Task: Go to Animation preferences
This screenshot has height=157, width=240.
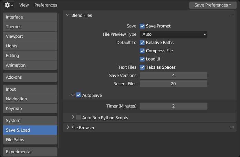Action: click(30, 65)
